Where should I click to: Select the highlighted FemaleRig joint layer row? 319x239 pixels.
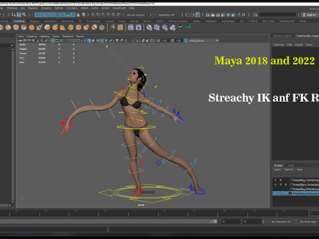[296, 193]
